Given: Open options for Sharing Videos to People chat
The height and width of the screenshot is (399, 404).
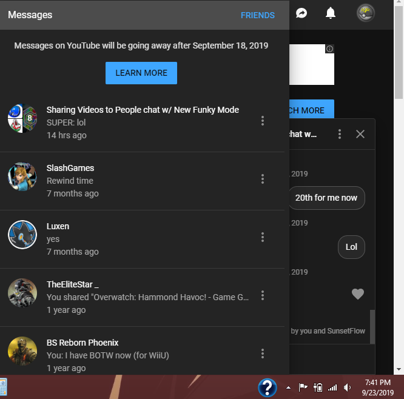Looking at the screenshot, I should click(263, 121).
